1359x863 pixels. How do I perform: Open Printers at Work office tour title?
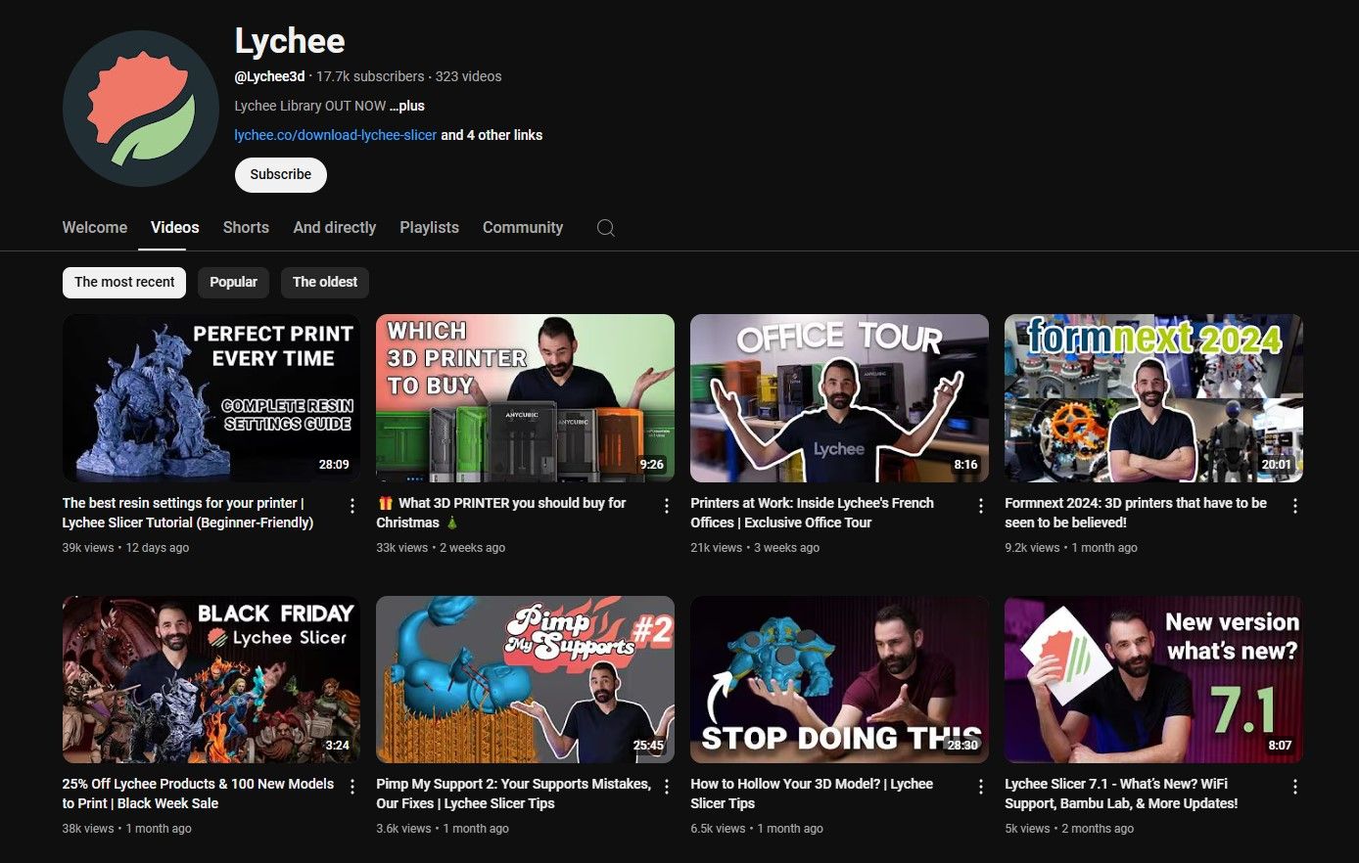[x=812, y=513]
